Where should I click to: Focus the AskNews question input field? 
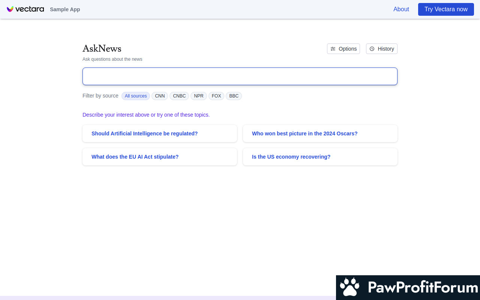click(240, 76)
